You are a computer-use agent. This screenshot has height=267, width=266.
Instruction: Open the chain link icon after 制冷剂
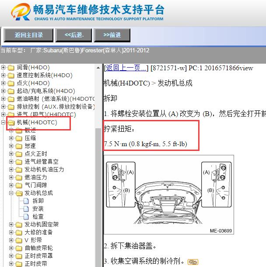coord(193,262)
